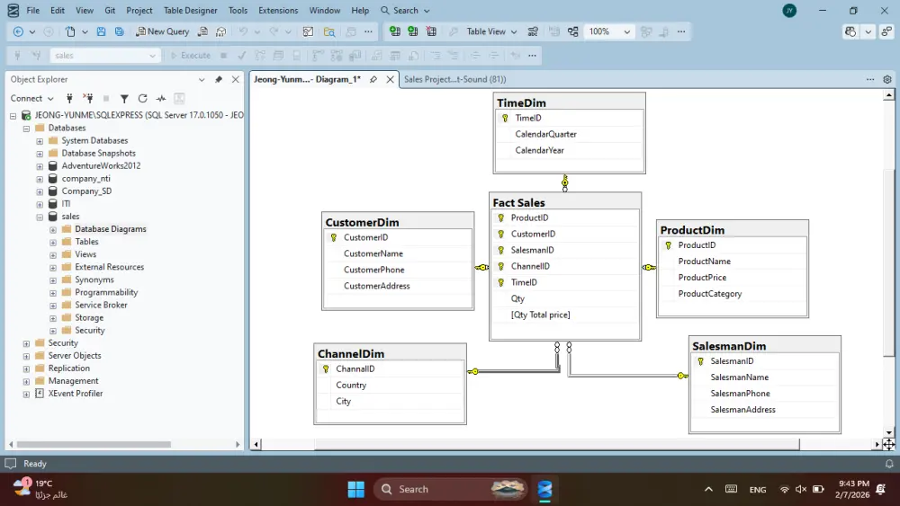Click the GitHub Copilot icon at toolbar right
This screenshot has height=506, width=900.
coord(850,31)
